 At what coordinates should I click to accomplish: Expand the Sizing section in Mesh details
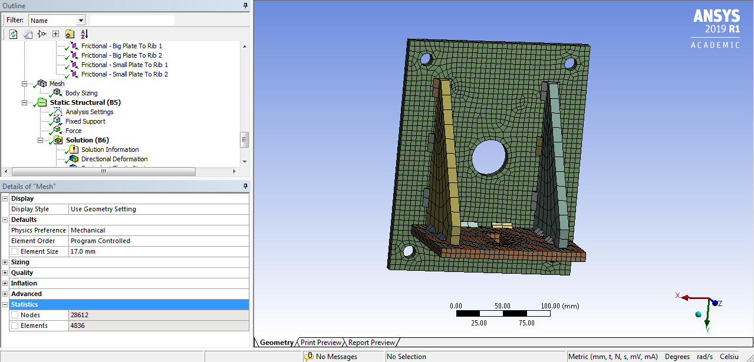pyautogui.click(x=4, y=261)
